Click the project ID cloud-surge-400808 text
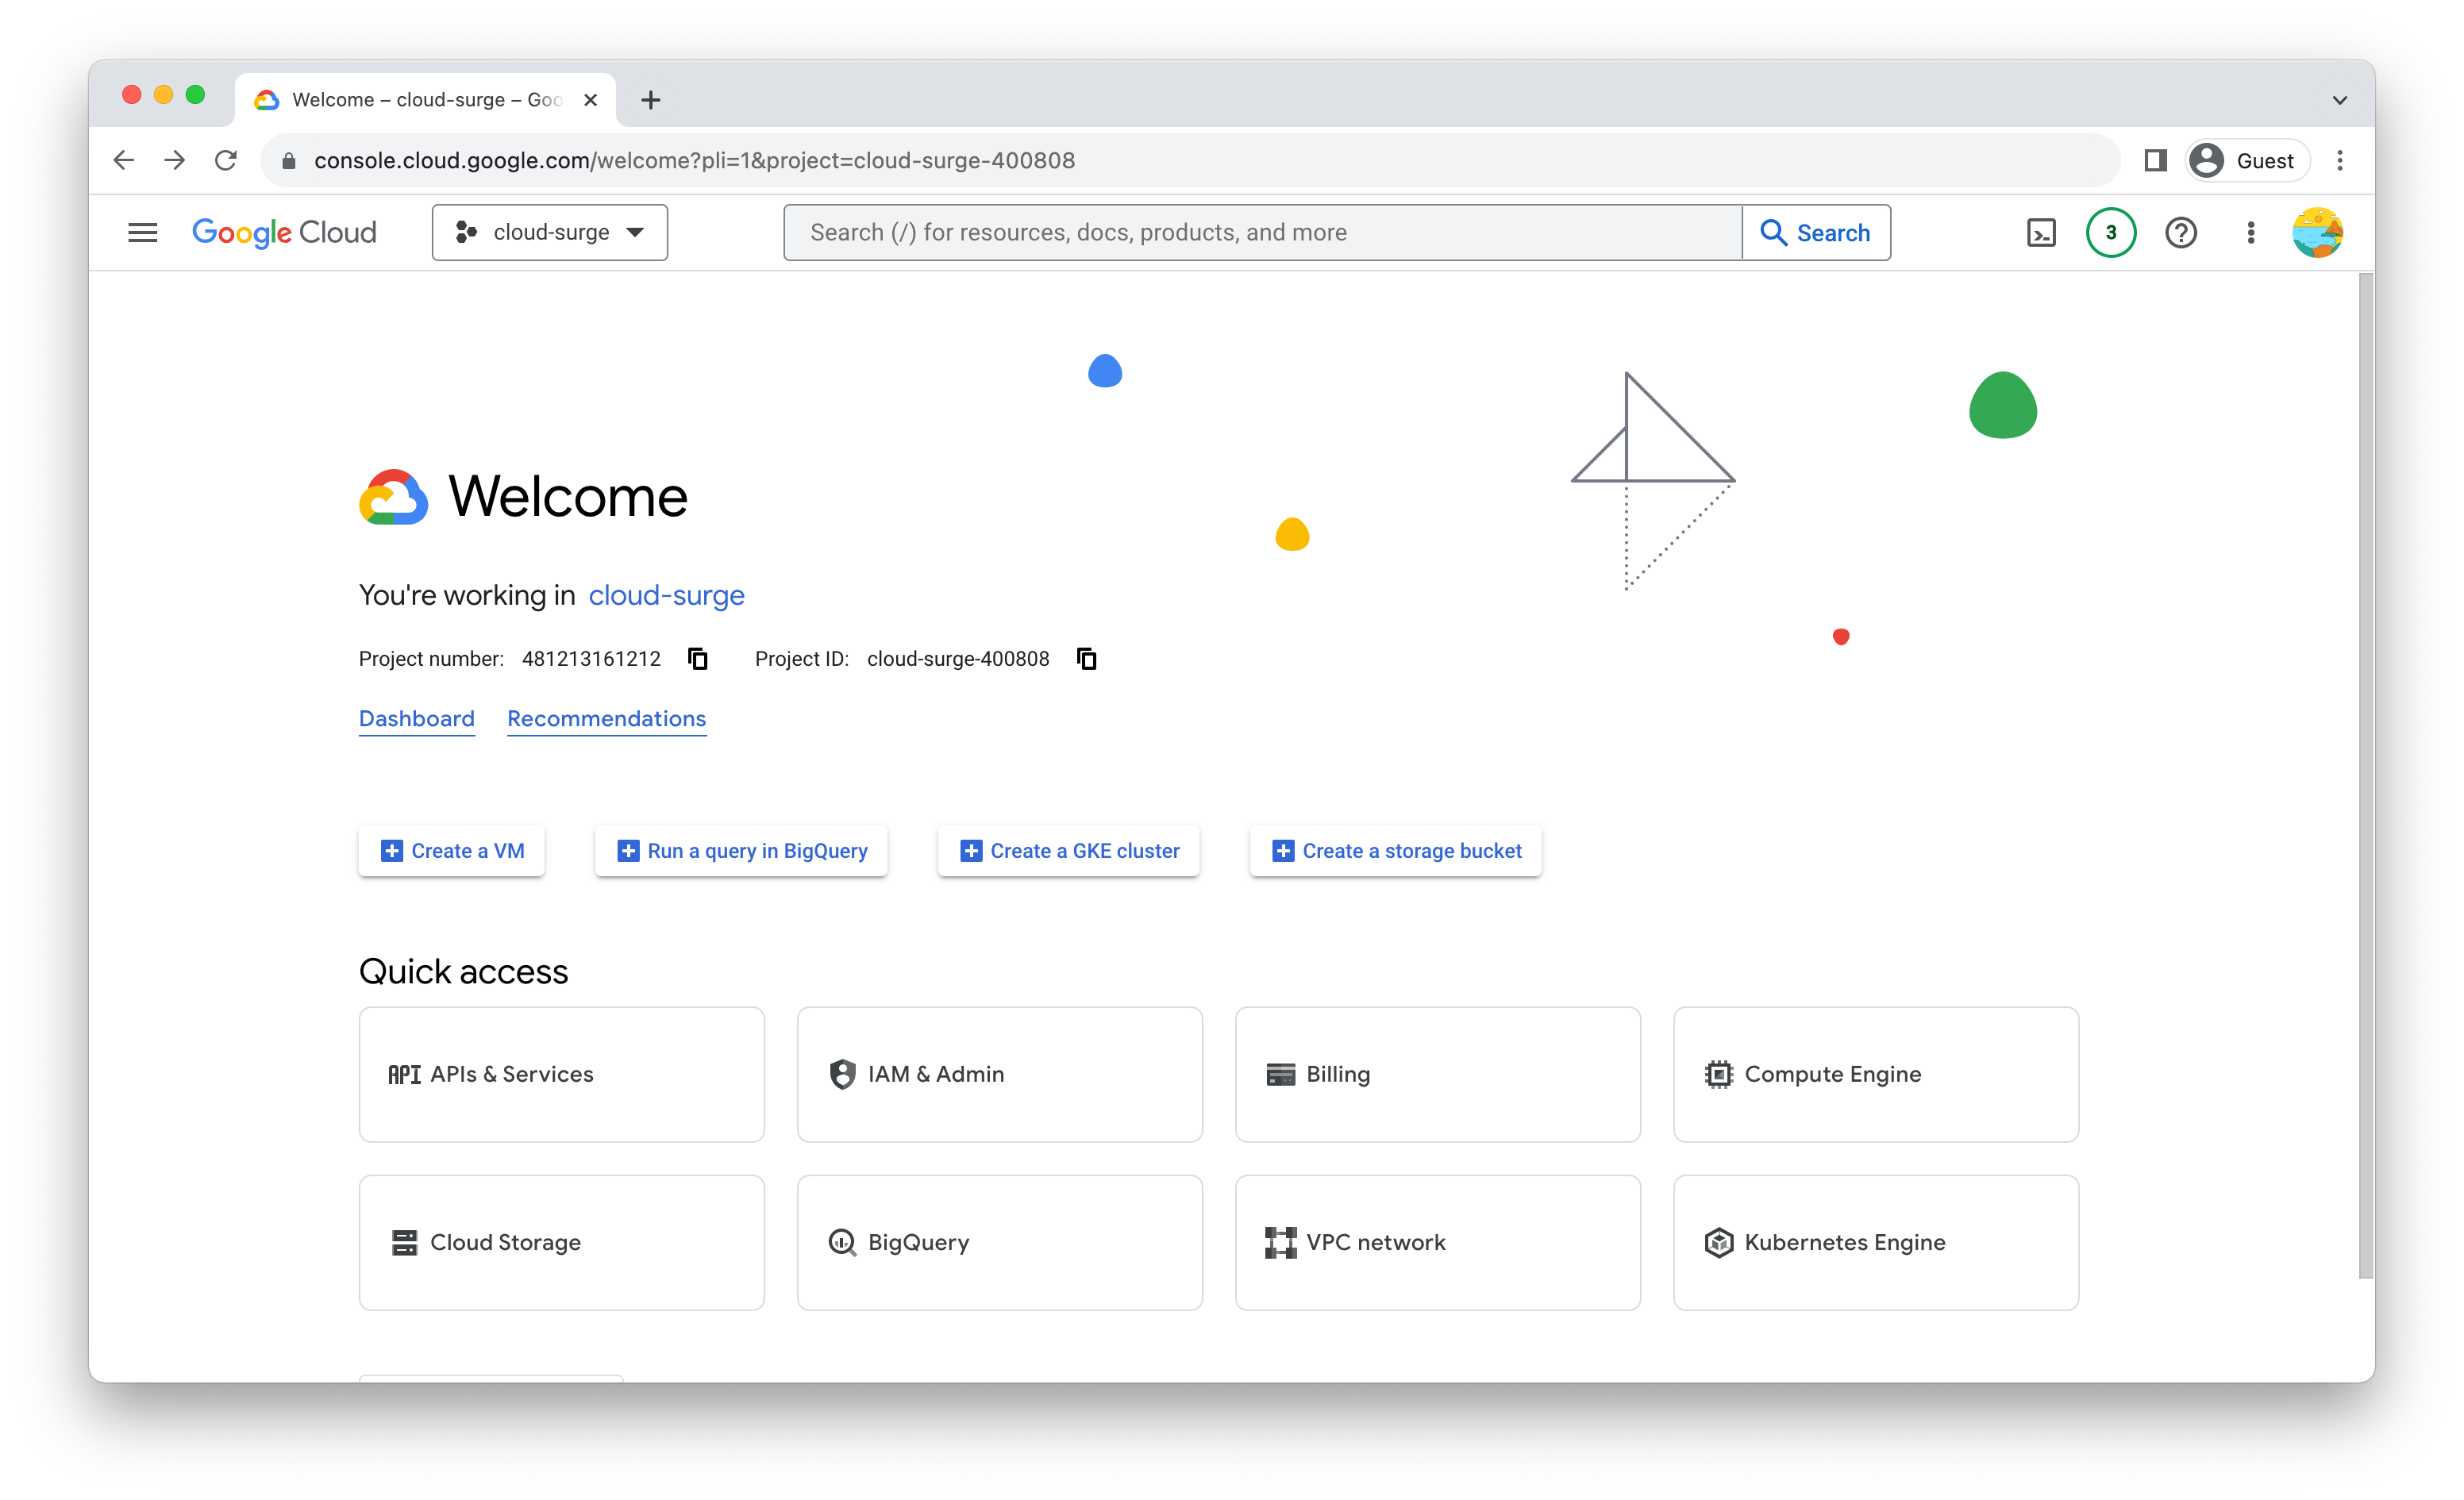The image size is (2464, 1500). pos(958,658)
